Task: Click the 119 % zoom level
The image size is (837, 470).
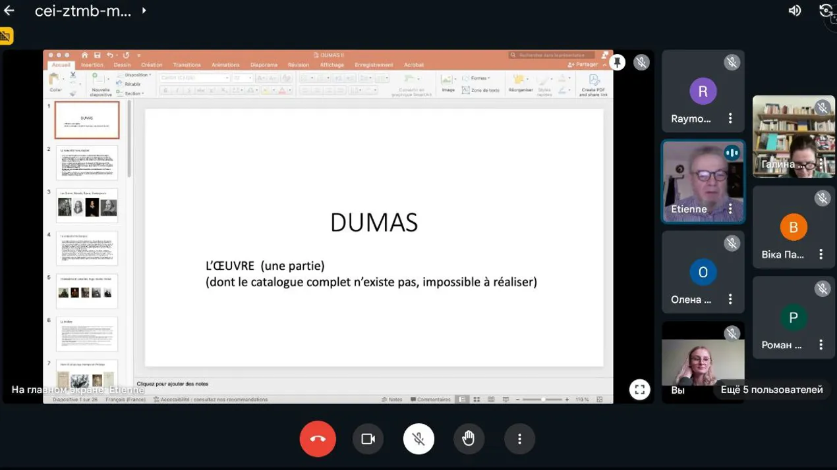Action: (582, 400)
